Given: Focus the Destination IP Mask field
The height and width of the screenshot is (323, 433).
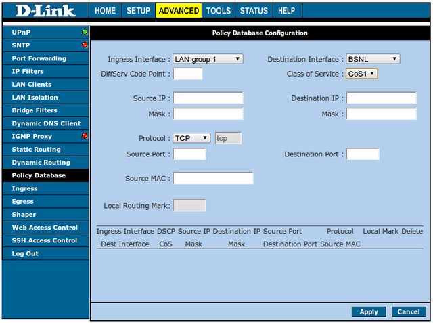Looking at the screenshot, I should 382,114.
